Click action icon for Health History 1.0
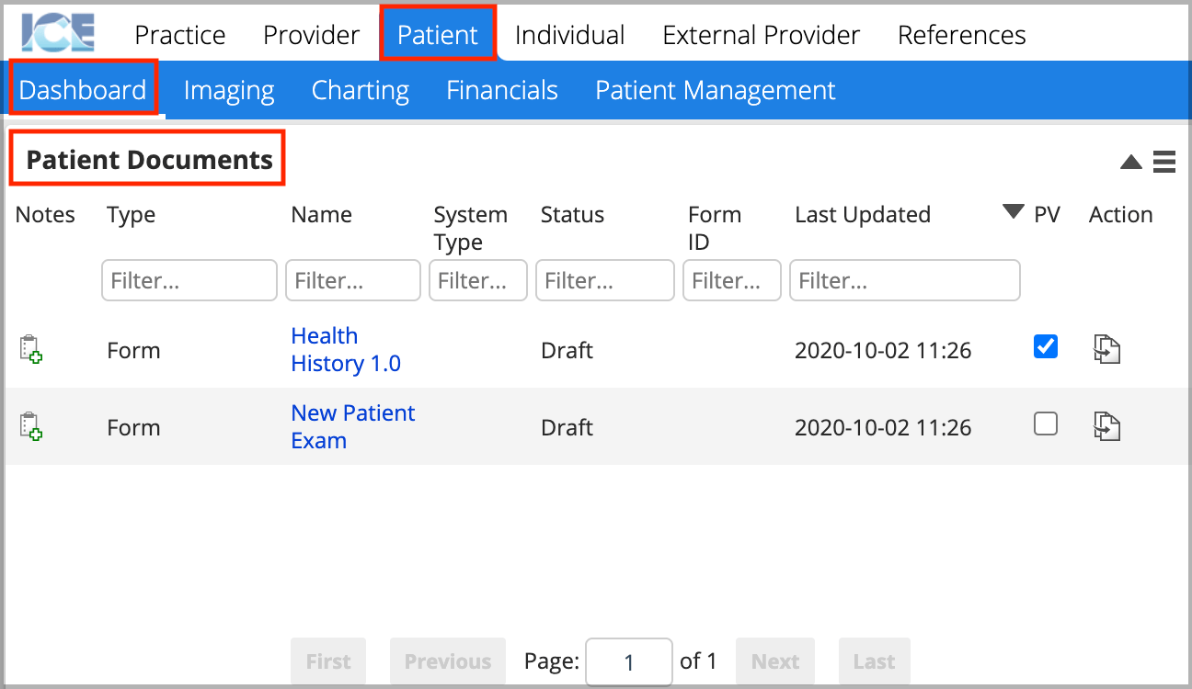 [1106, 350]
